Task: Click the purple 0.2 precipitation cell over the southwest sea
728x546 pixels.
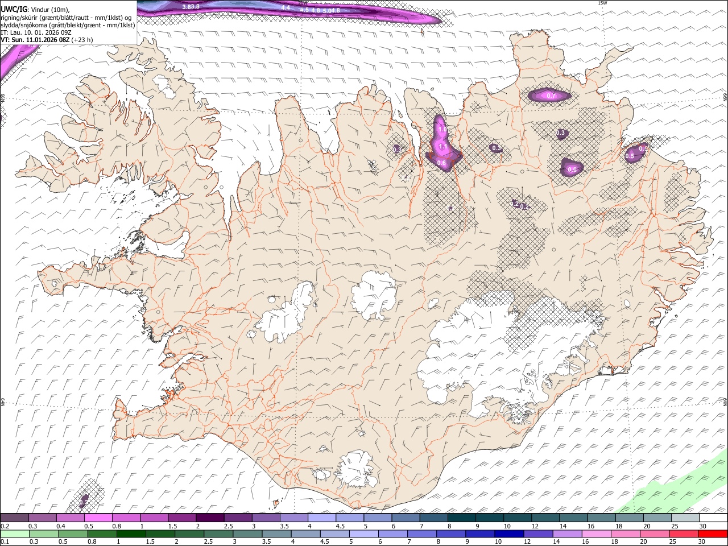Action: [x=84, y=501]
